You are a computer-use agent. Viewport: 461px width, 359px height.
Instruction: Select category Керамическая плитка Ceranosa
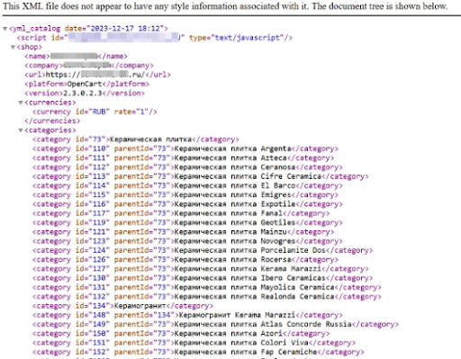(187, 167)
